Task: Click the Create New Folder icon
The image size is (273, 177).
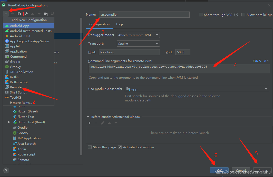Action: [x=46, y=14]
